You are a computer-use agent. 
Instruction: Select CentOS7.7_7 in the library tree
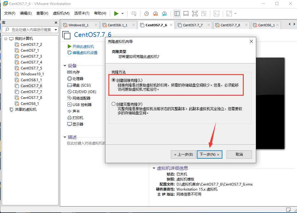[28, 92]
